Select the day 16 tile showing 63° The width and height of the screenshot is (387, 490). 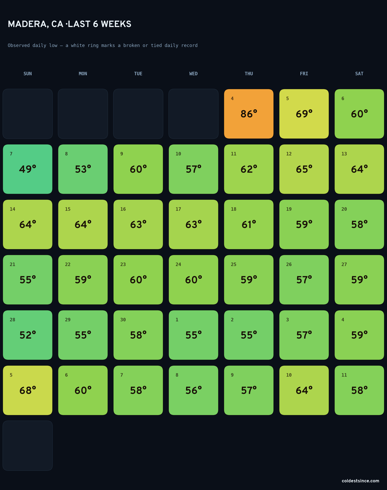(x=138, y=224)
